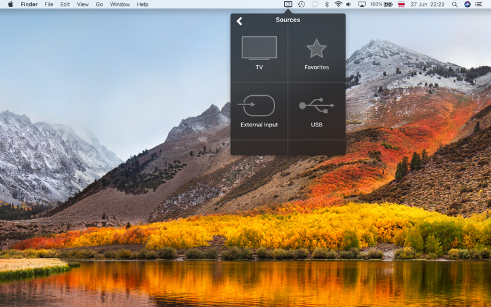
Task: Open Favorites star source
Action: coord(317,49)
